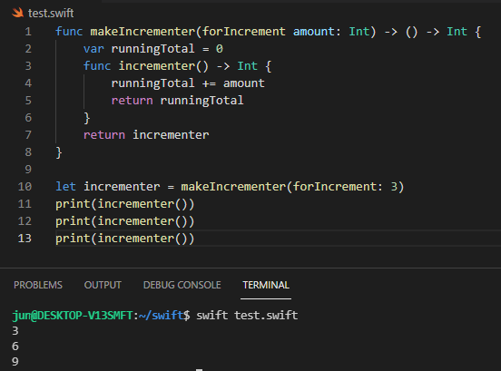Screen dimensions: 501x371
Task: Click terminal output line showing 3
Action: tap(15, 331)
